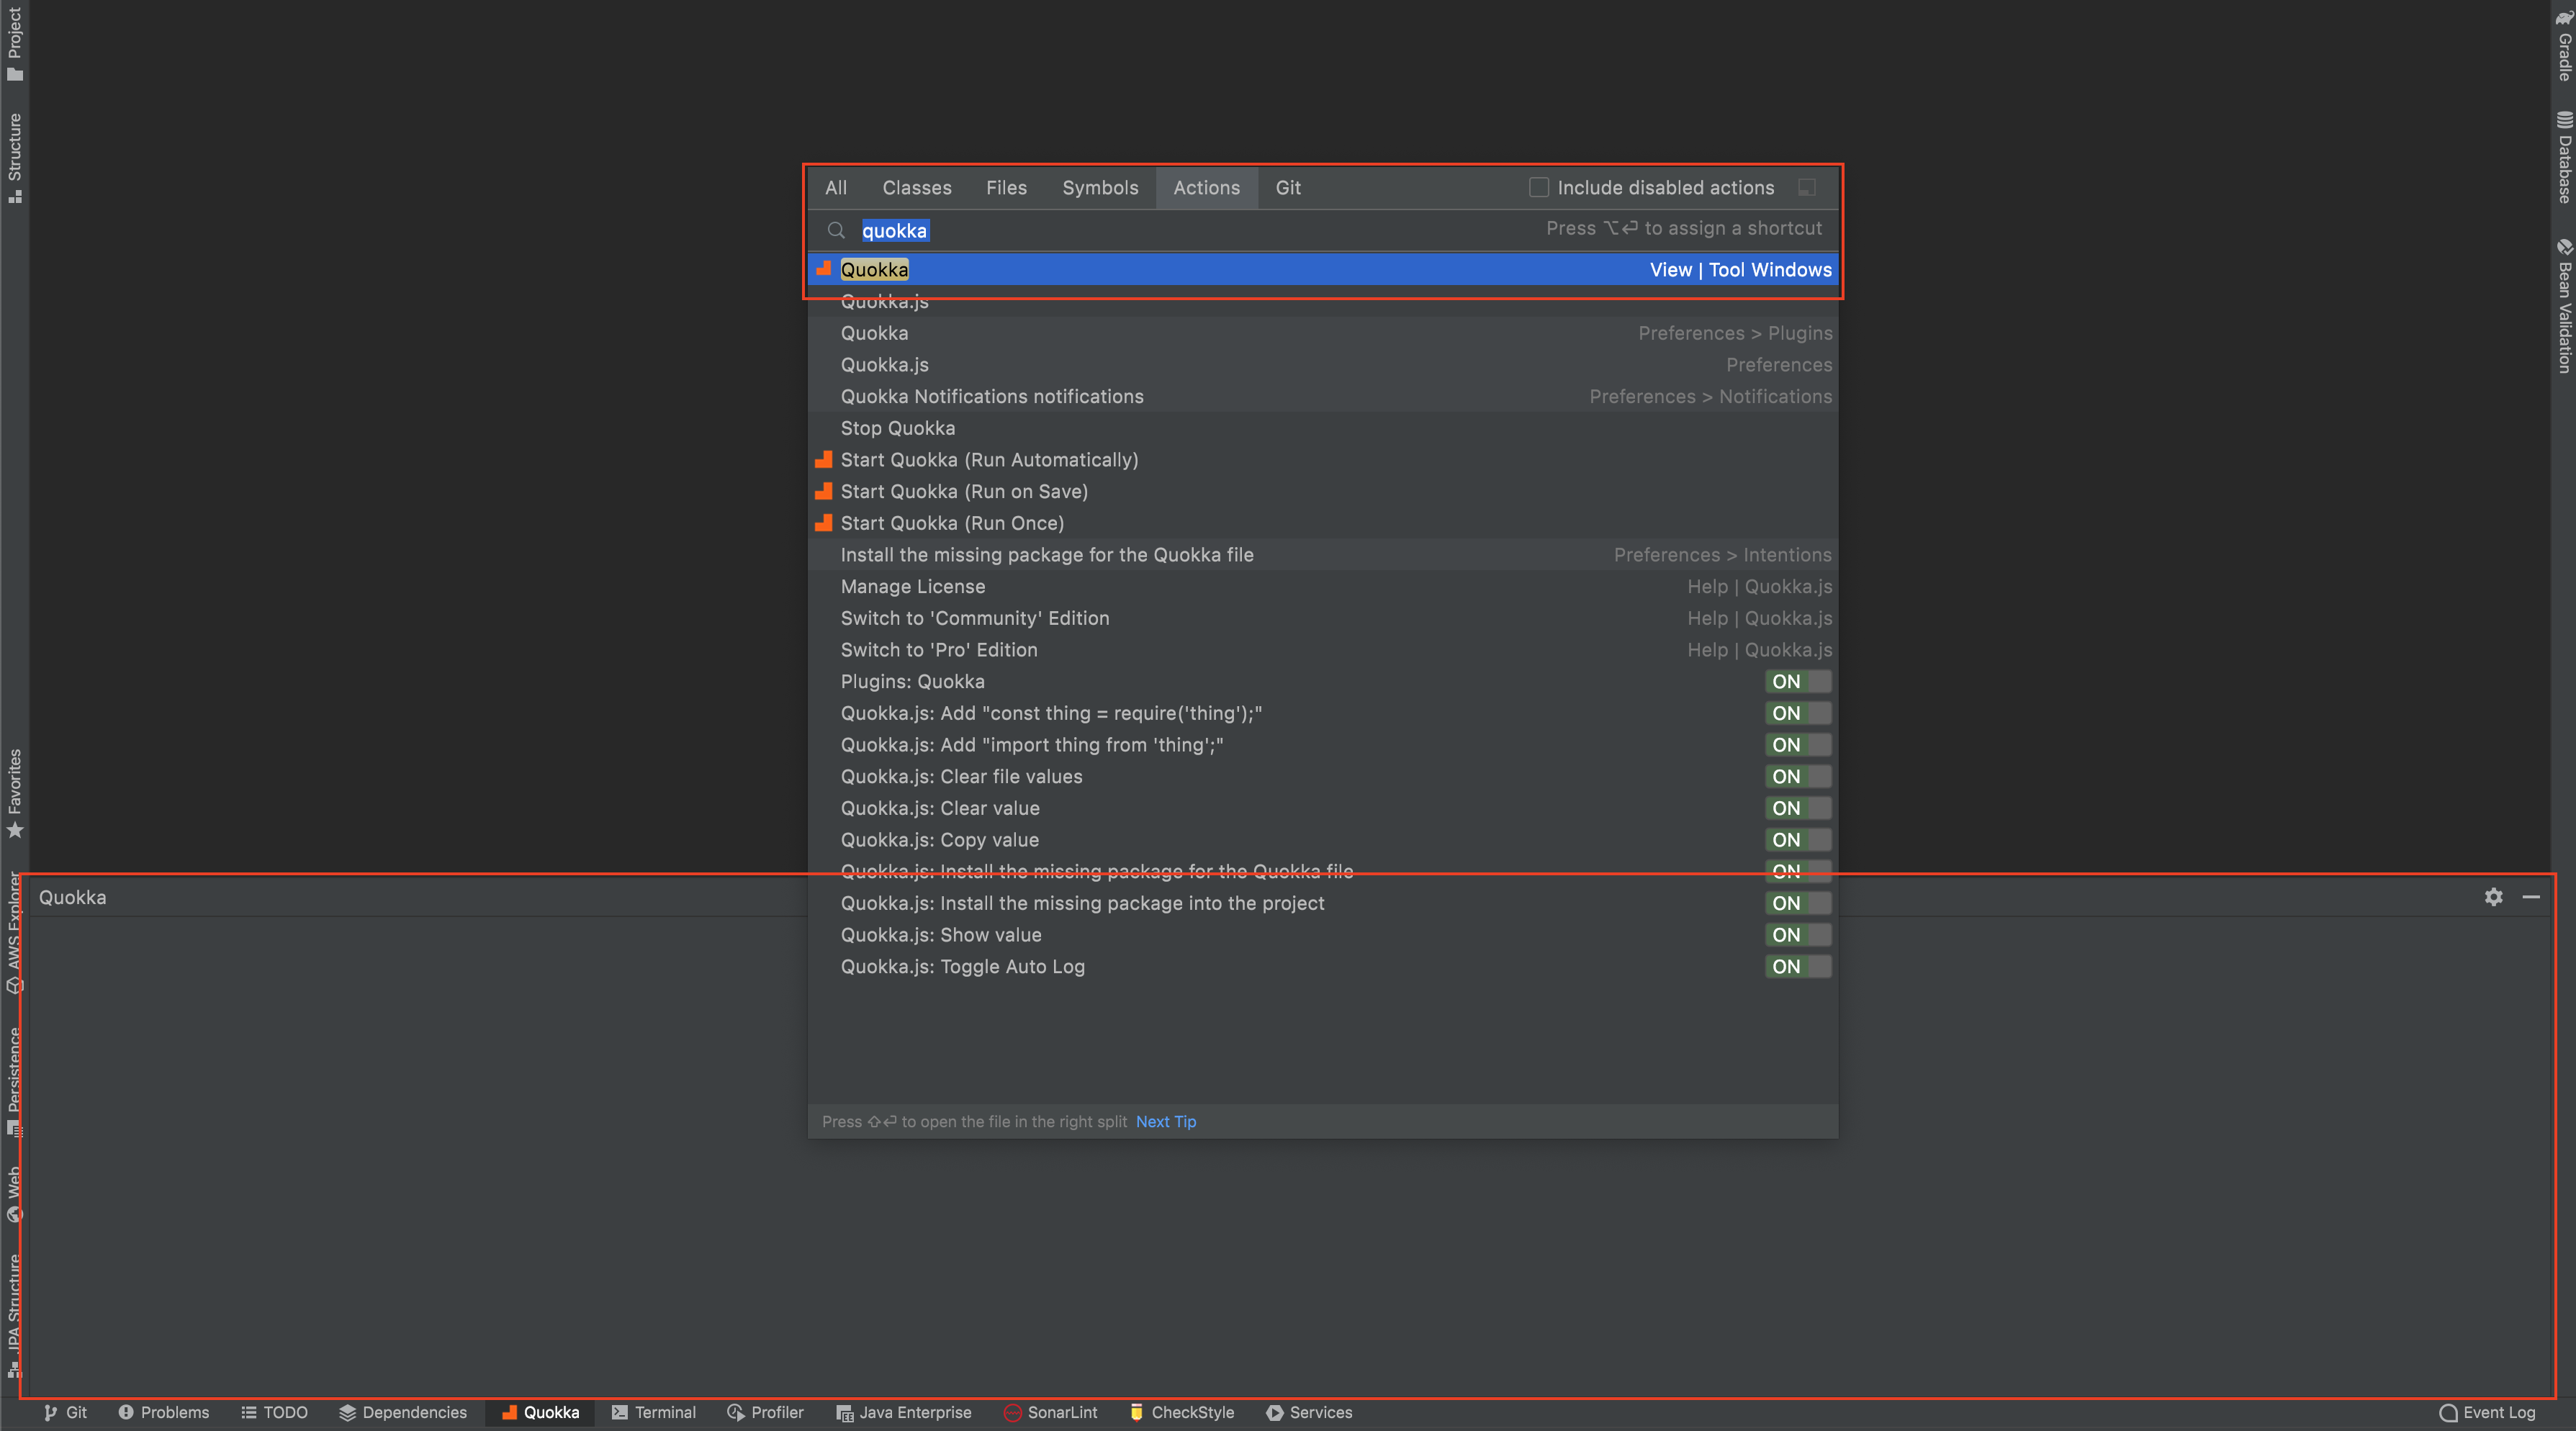
Task: Toggle Quokka.js: Toggle Auto Log switch
Action: (1797, 966)
